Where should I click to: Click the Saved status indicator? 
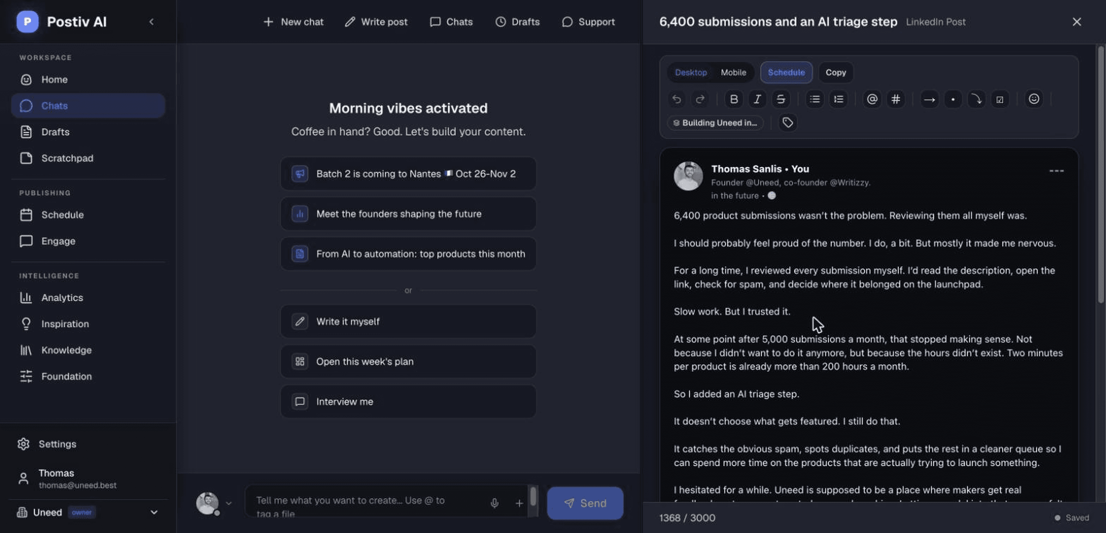[x=1072, y=517]
